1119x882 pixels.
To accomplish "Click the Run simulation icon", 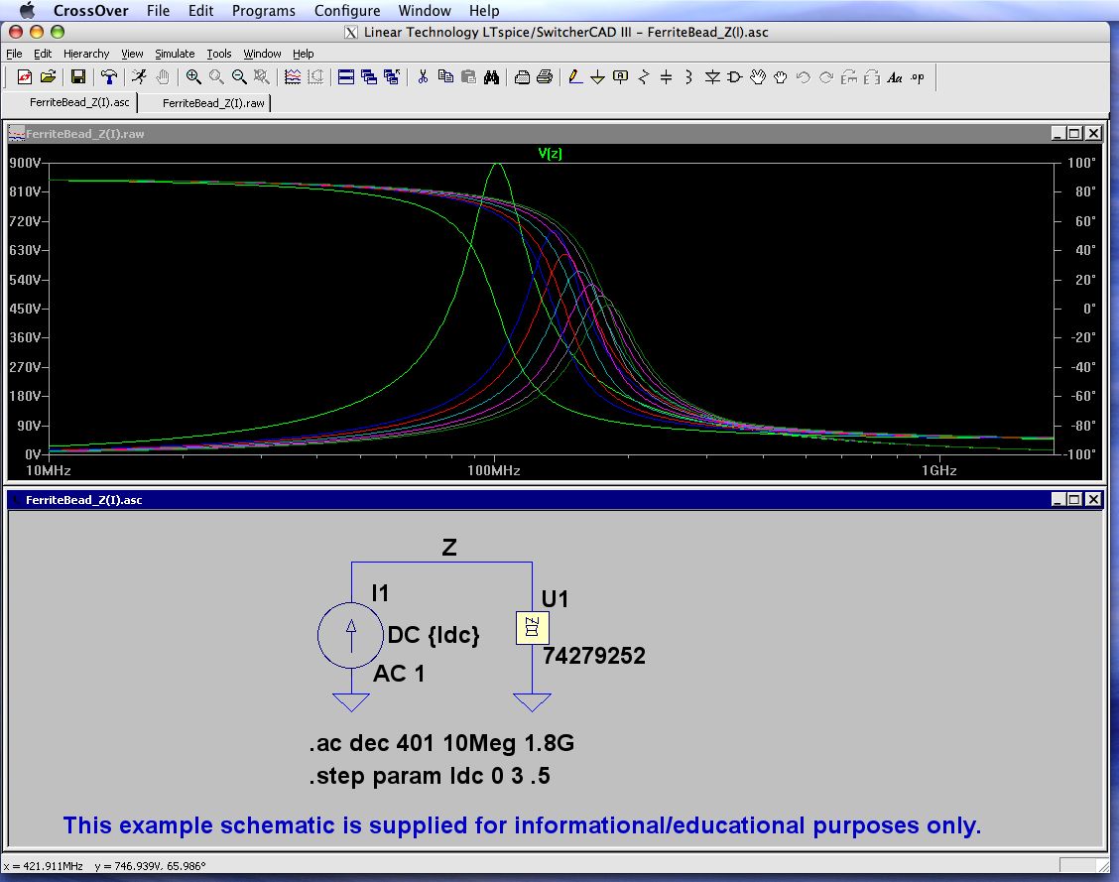I will pos(140,77).
